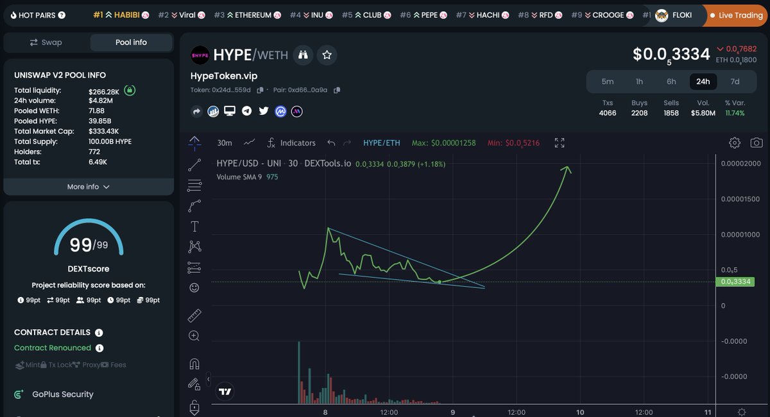Open the Indicators menu

[291, 143]
